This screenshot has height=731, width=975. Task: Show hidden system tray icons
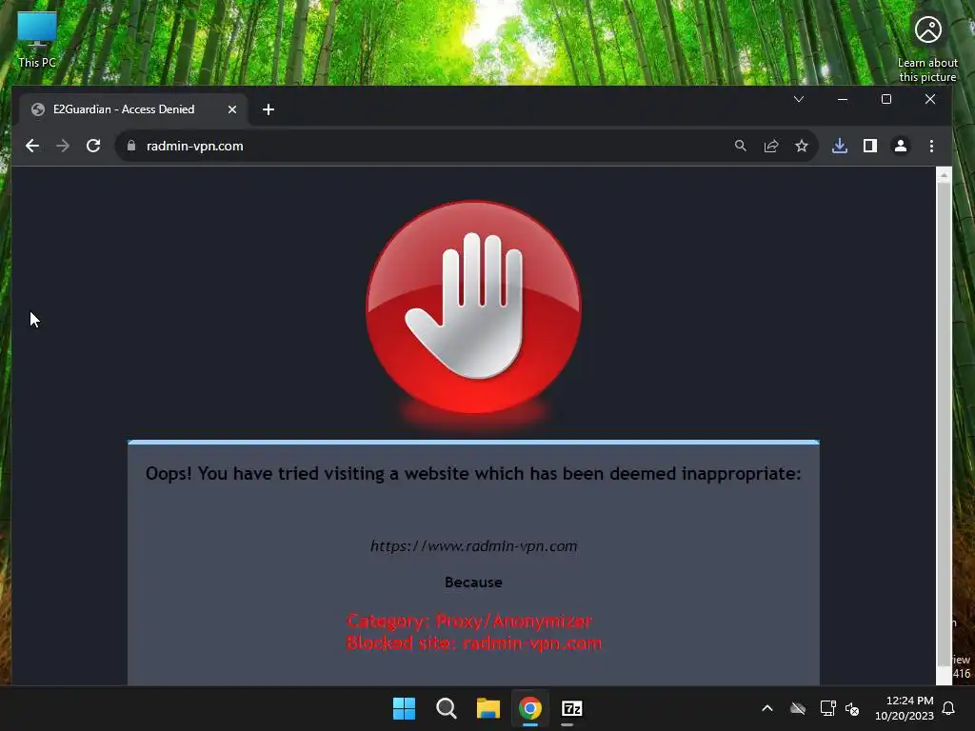(767, 708)
